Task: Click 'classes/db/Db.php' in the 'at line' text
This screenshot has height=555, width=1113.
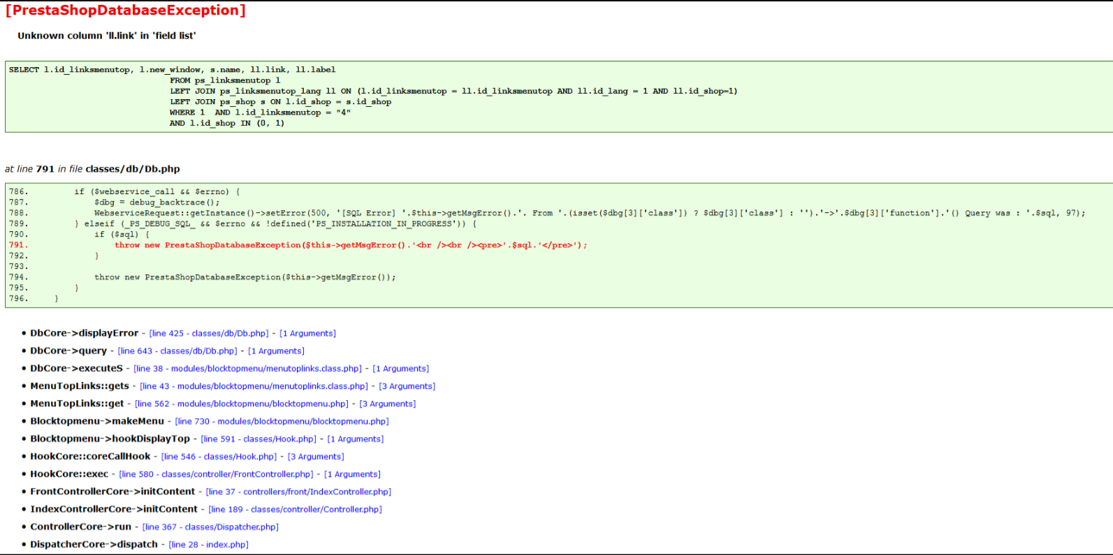Action: coord(133,169)
